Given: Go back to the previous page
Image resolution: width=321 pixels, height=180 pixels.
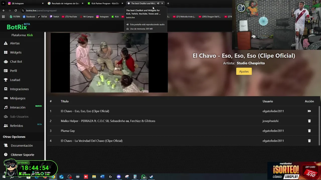Looking at the screenshot, I should click(x=4, y=10).
